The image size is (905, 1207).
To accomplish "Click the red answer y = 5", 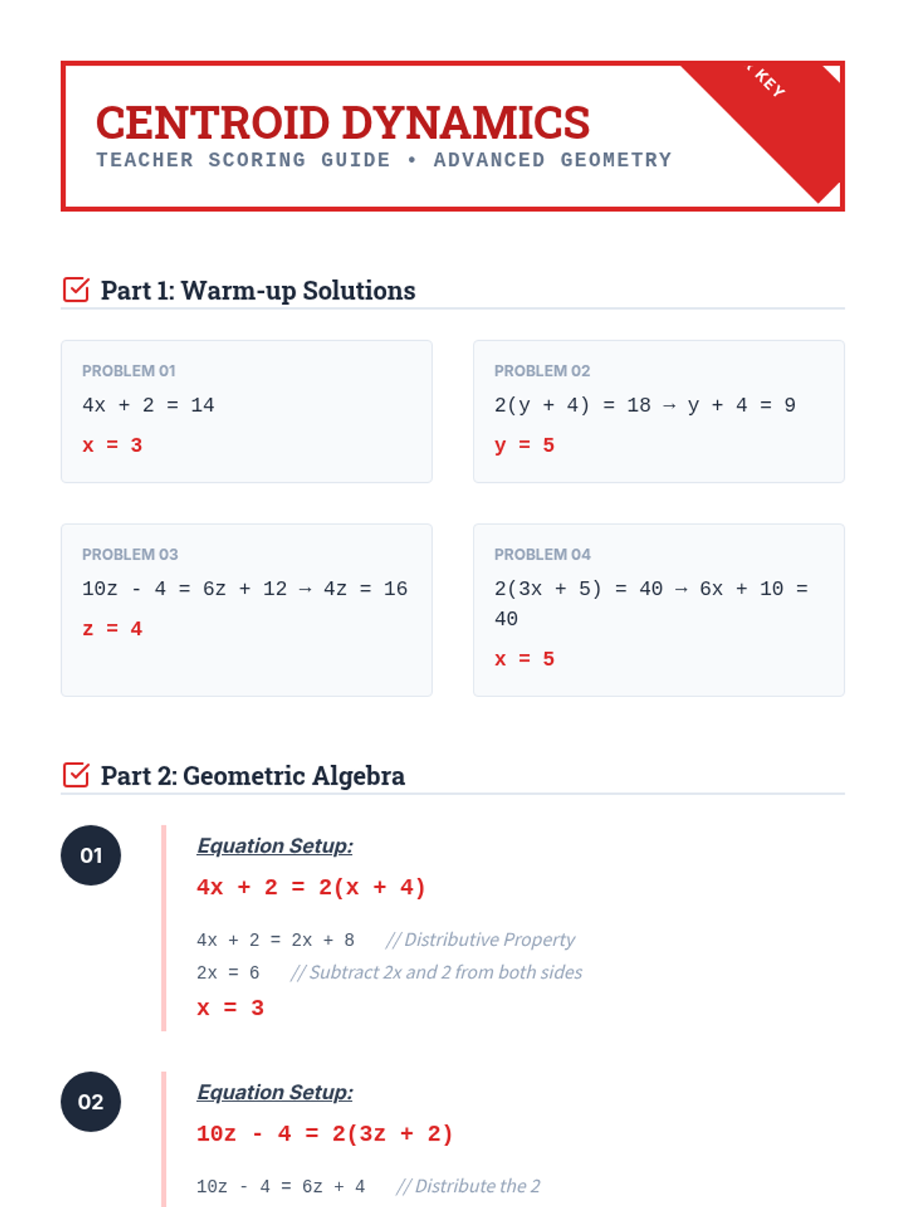I will point(524,445).
